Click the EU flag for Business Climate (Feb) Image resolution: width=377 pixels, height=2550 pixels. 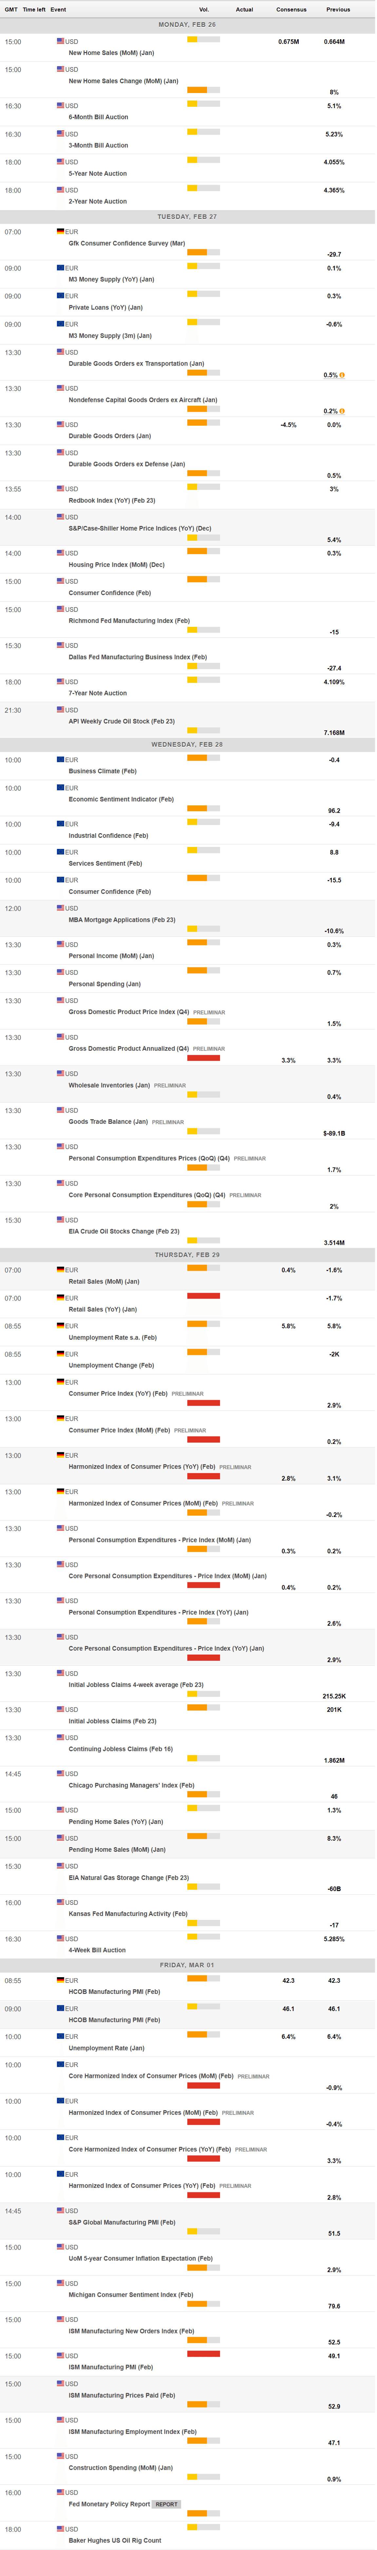coord(60,760)
